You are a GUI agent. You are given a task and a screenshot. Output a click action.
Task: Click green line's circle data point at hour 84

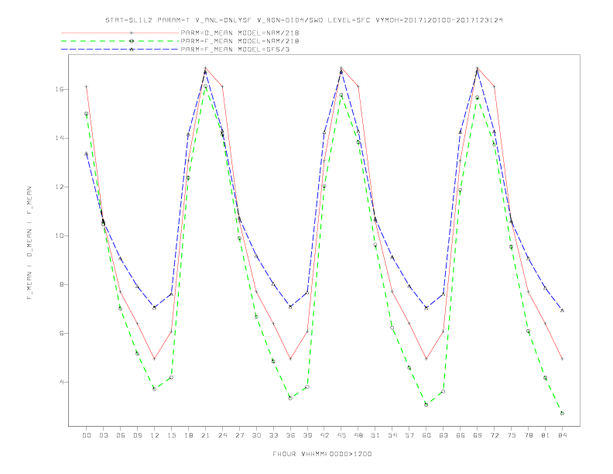click(562, 414)
